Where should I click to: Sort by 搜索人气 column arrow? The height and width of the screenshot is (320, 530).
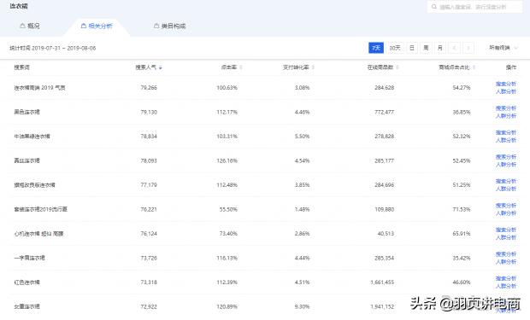coord(160,68)
